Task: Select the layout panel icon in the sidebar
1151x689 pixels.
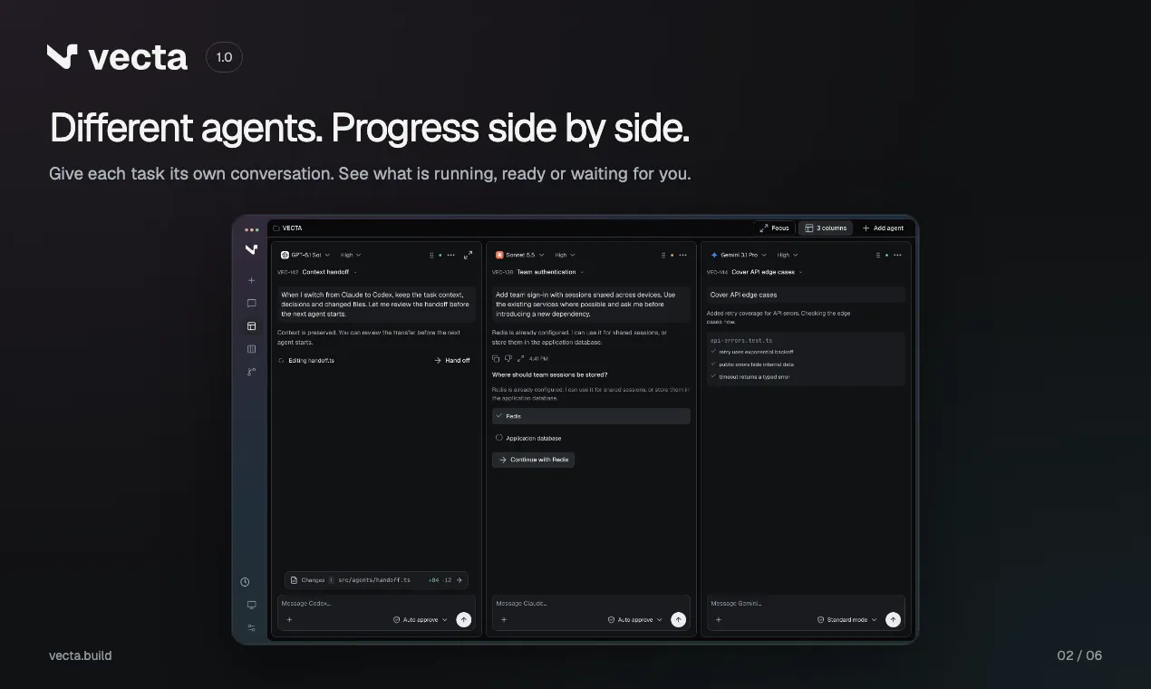Action: (x=251, y=325)
